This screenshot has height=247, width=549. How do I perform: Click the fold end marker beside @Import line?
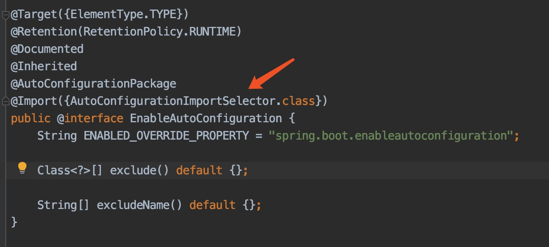click(5, 100)
